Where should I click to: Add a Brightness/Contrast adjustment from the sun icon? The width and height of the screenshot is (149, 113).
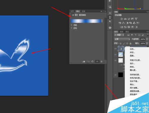pyautogui.click(x=121, y=19)
